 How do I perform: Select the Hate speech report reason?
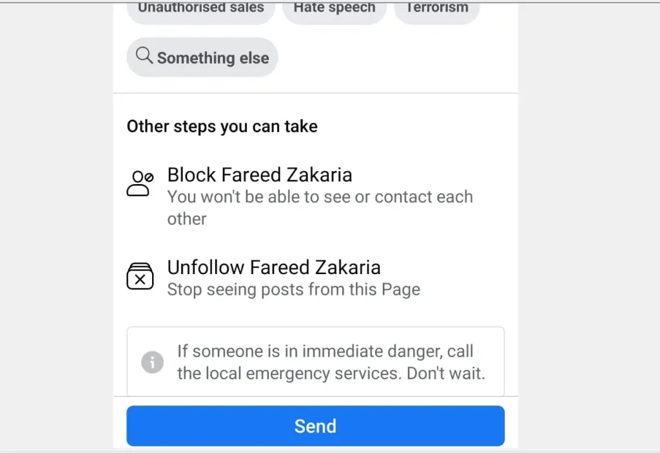pos(334,8)
